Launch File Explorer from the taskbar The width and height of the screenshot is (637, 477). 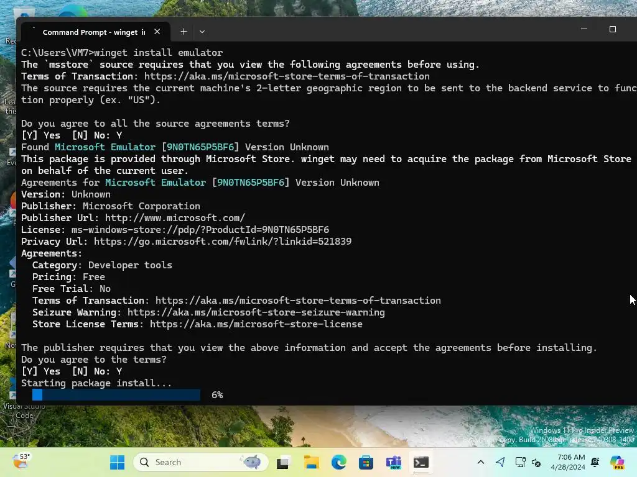(x=311, y=462)
